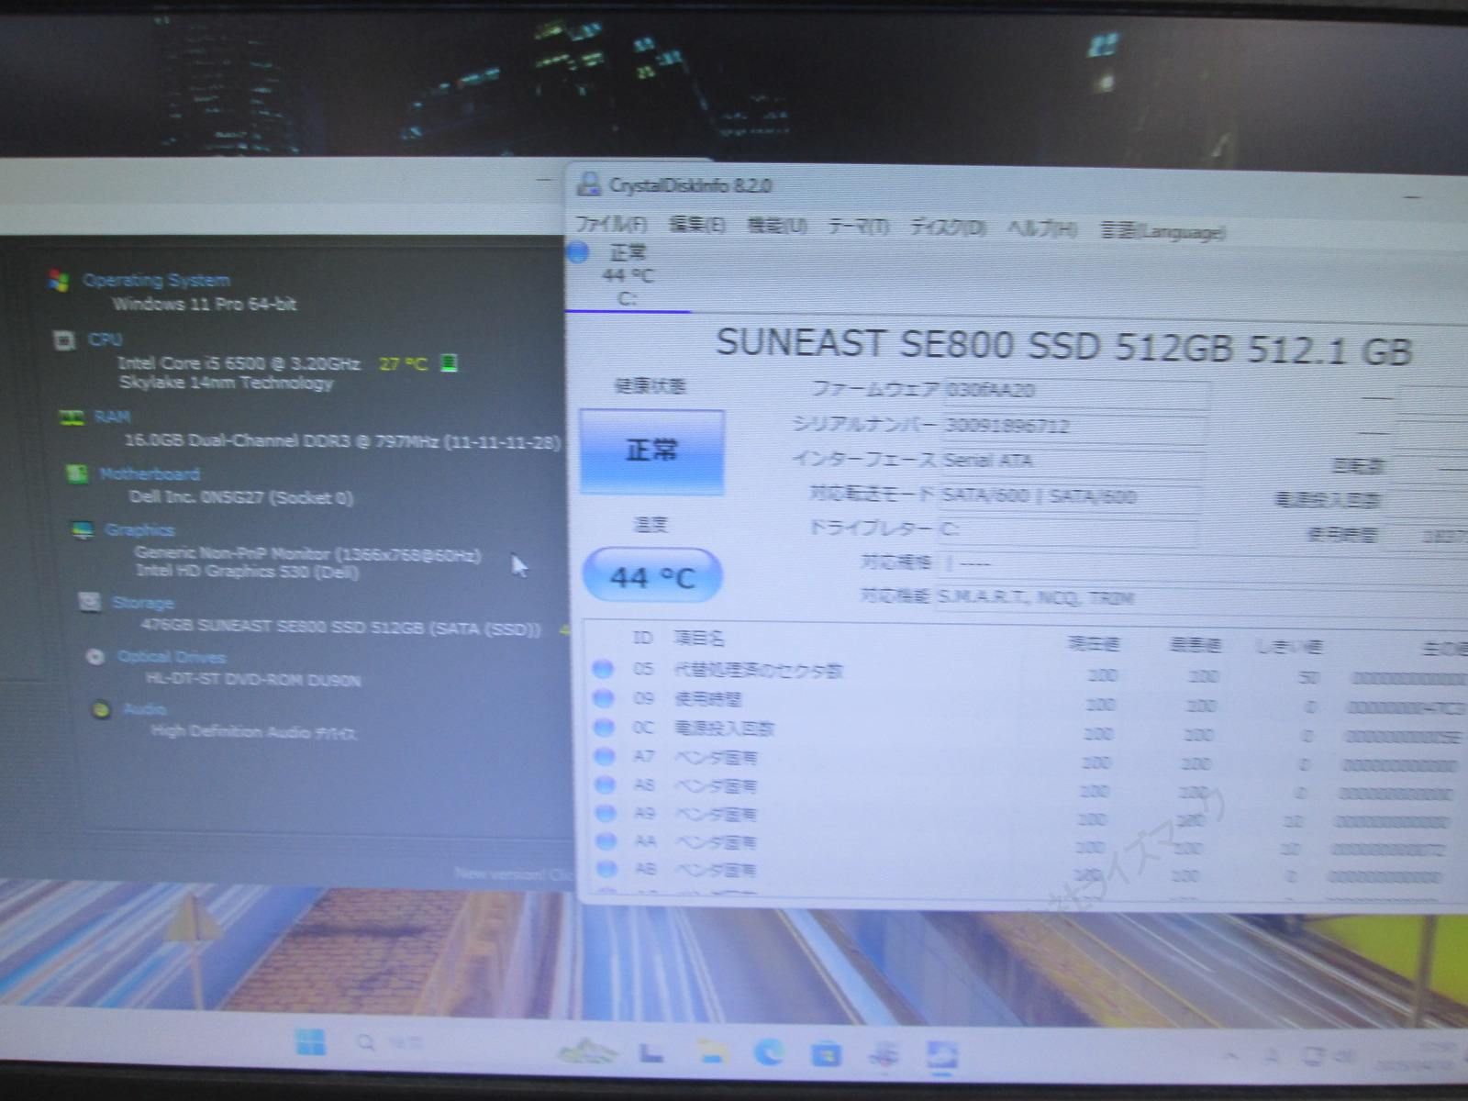Select the 使用時間 SMART row 09

(1028, 702)
